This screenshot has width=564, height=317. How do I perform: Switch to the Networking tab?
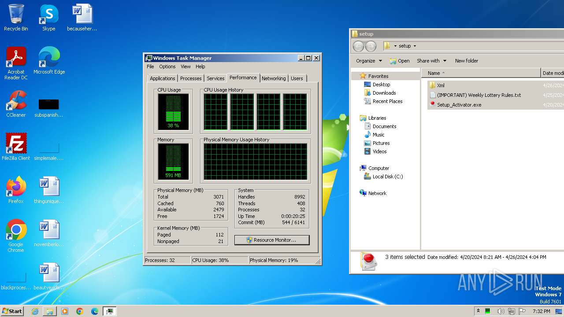point(274,78)
